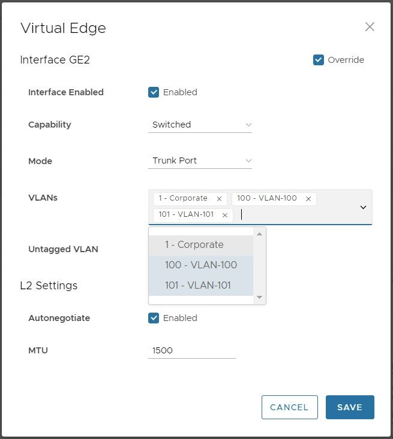This screenshot has height=439, width=393.
Task: Click the Cancel button
Action: point(289,407)
